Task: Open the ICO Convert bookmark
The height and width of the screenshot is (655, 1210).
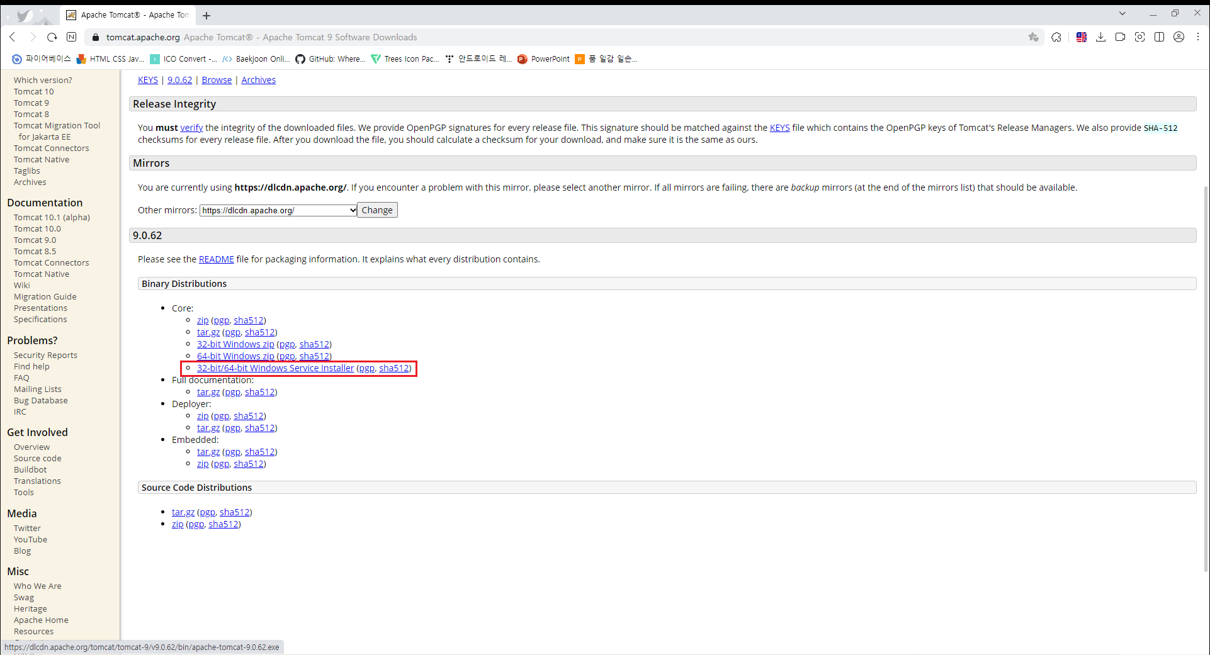Action: (183, 59)
